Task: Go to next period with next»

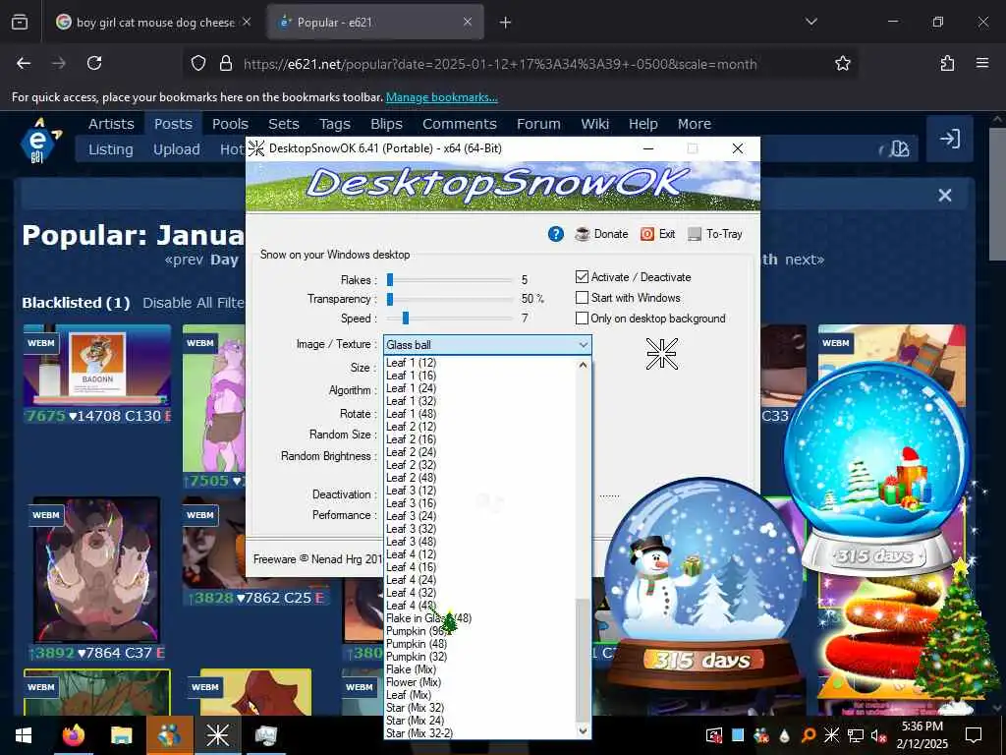Action: [805, 260]
